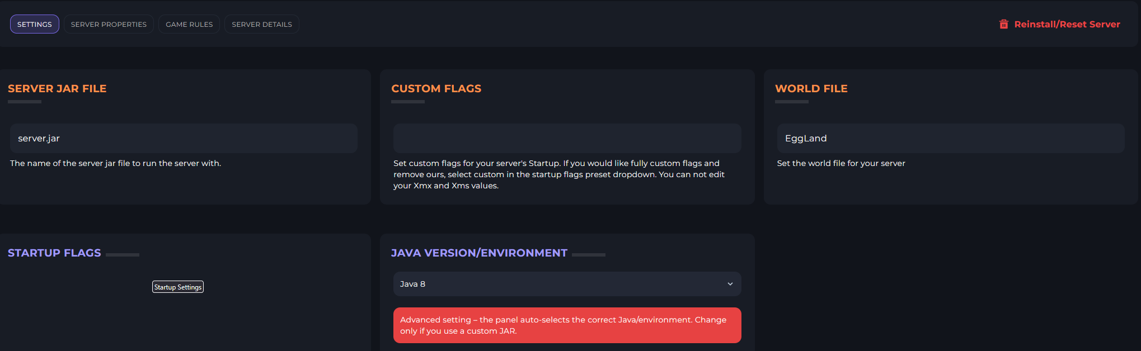This screenshot has width=1141, height=351.
Task: Click the server.jar file name field
Action: 184,138
